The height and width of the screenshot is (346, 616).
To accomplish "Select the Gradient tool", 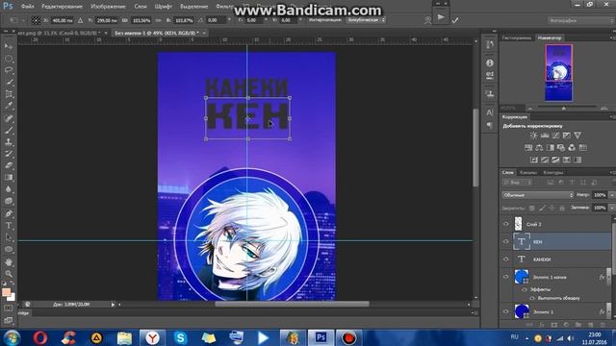I will (x=9, y=177).
